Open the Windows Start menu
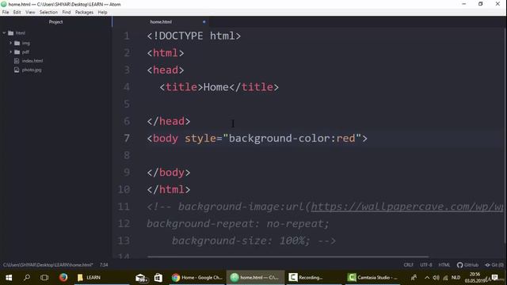507x285 pixels. tap(9, 278)
